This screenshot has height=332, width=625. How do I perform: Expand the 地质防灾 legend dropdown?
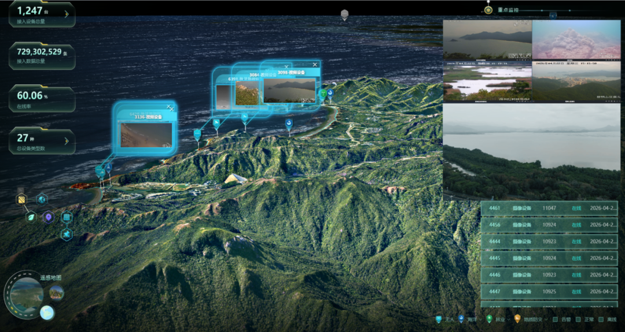545,319
